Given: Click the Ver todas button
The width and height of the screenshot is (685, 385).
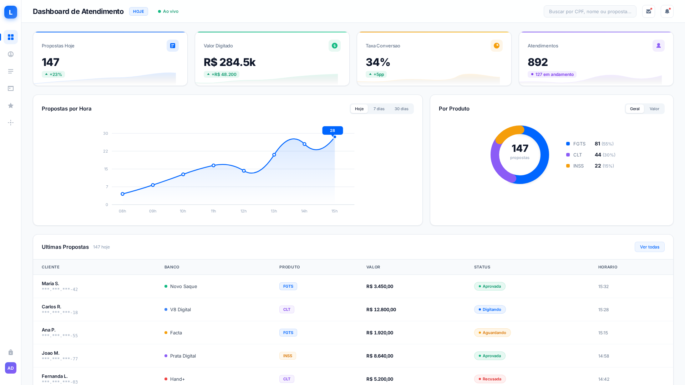Looking at the screenshot, I should point(649,247).
